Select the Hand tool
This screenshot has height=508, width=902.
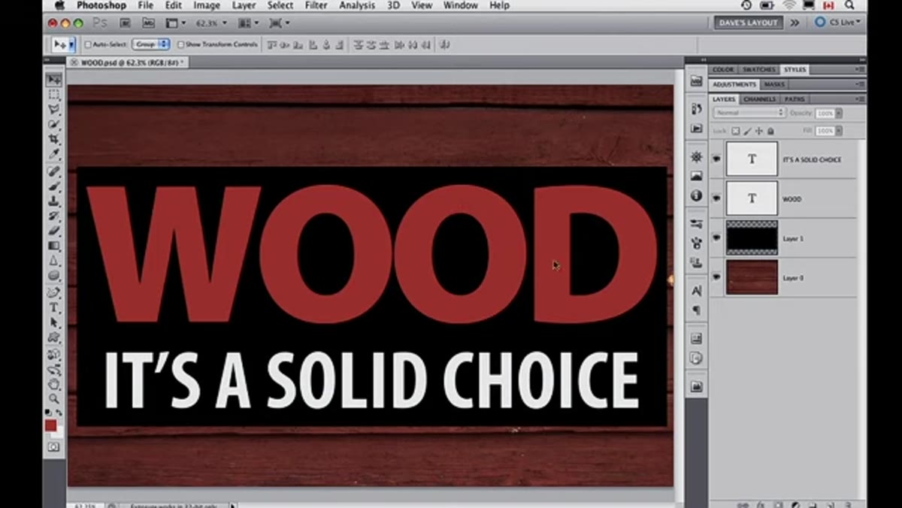click(x=54, y=383)
